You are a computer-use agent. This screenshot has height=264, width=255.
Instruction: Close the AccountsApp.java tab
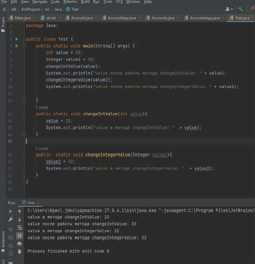(223, 18)
